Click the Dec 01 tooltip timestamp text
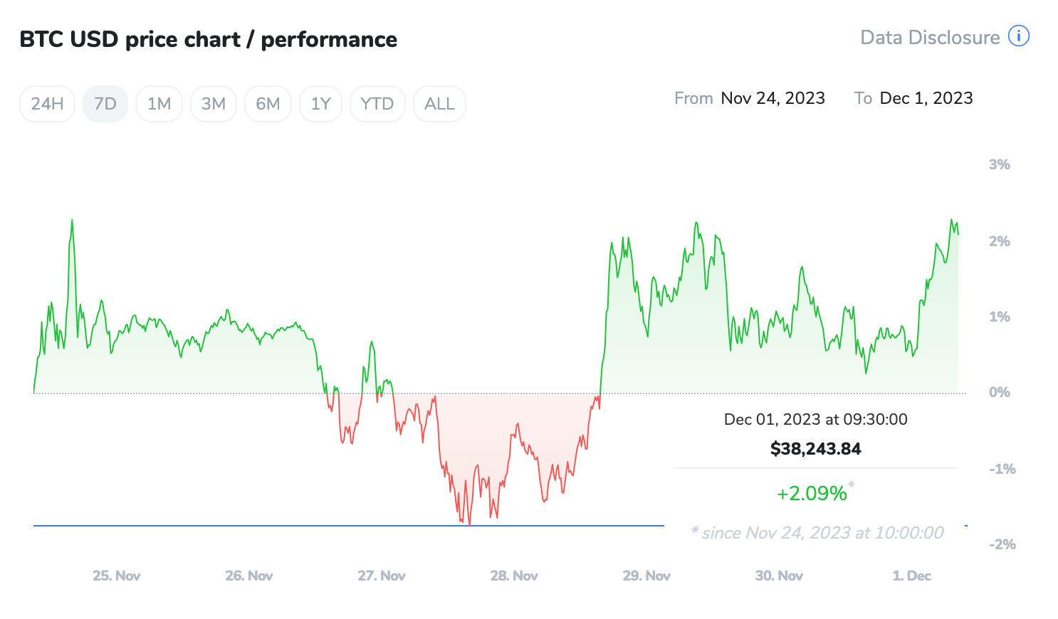Viewport: 1058px width, 619px height. pyautogui.click(x=815, y=419)
